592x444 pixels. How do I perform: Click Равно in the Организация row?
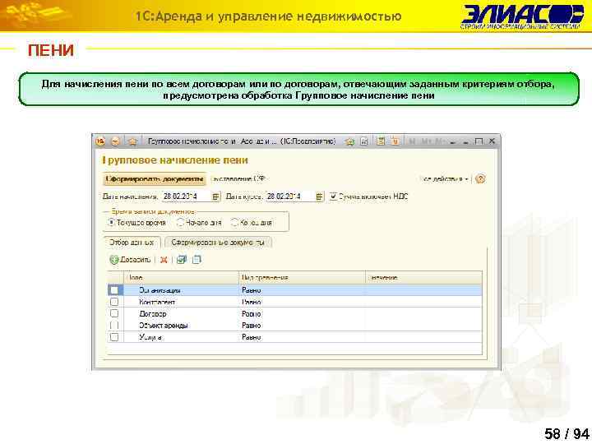point(252,291)
